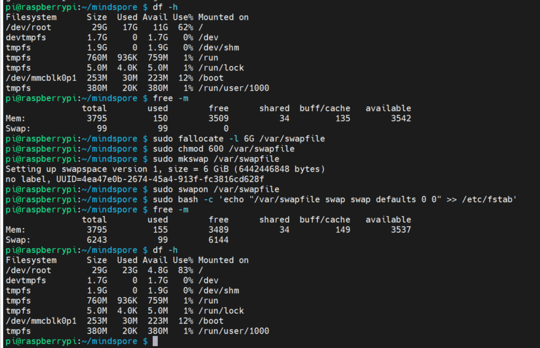Click the blinking cursor at the last prompt

click(155, 342)
